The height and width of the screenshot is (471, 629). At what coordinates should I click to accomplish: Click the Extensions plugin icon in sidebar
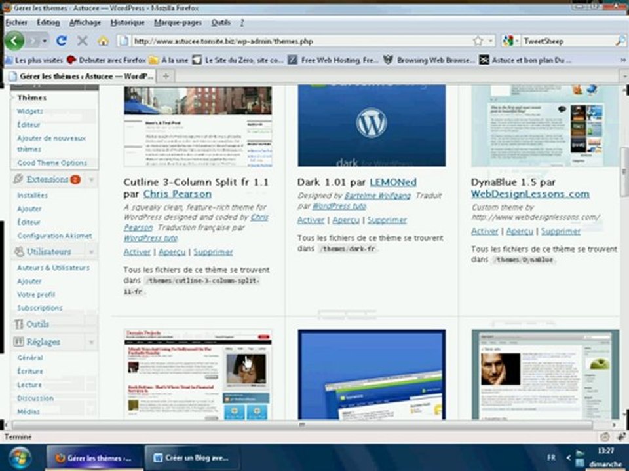tap(18, 179)
